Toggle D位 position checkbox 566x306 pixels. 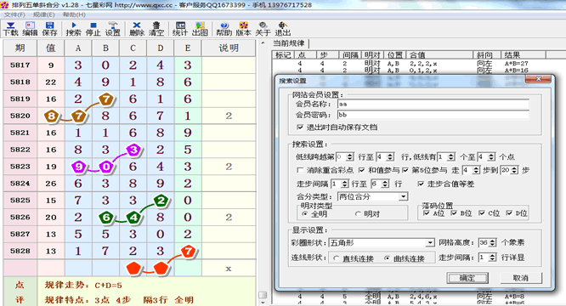(x=509, y=213)
